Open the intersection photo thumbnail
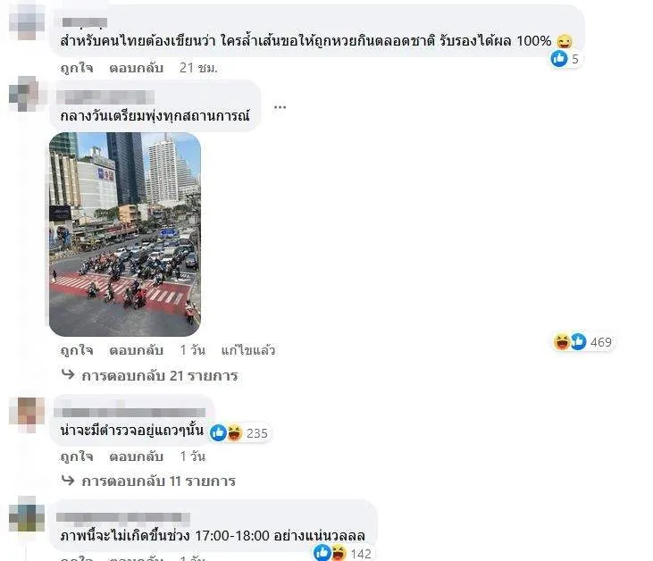This screenshot has height=561, width=653. (125, 234)
